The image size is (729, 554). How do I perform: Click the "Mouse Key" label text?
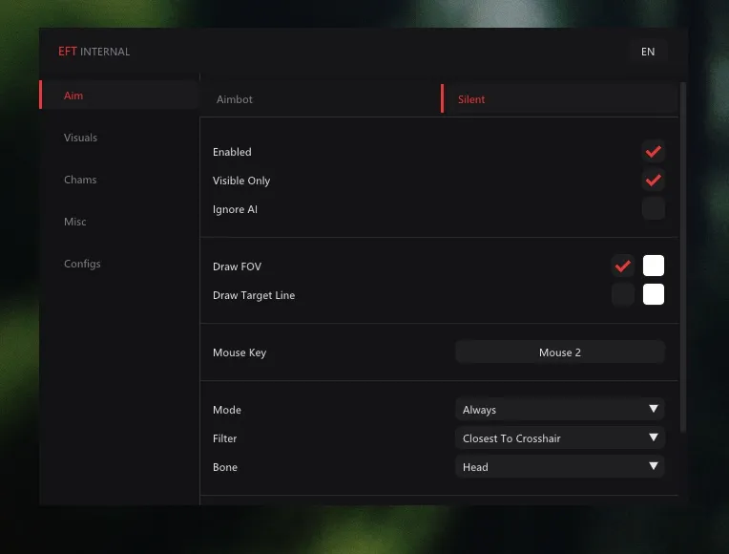[240, 352]
